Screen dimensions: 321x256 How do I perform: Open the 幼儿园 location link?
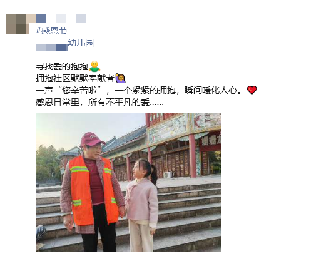(81, 43)
